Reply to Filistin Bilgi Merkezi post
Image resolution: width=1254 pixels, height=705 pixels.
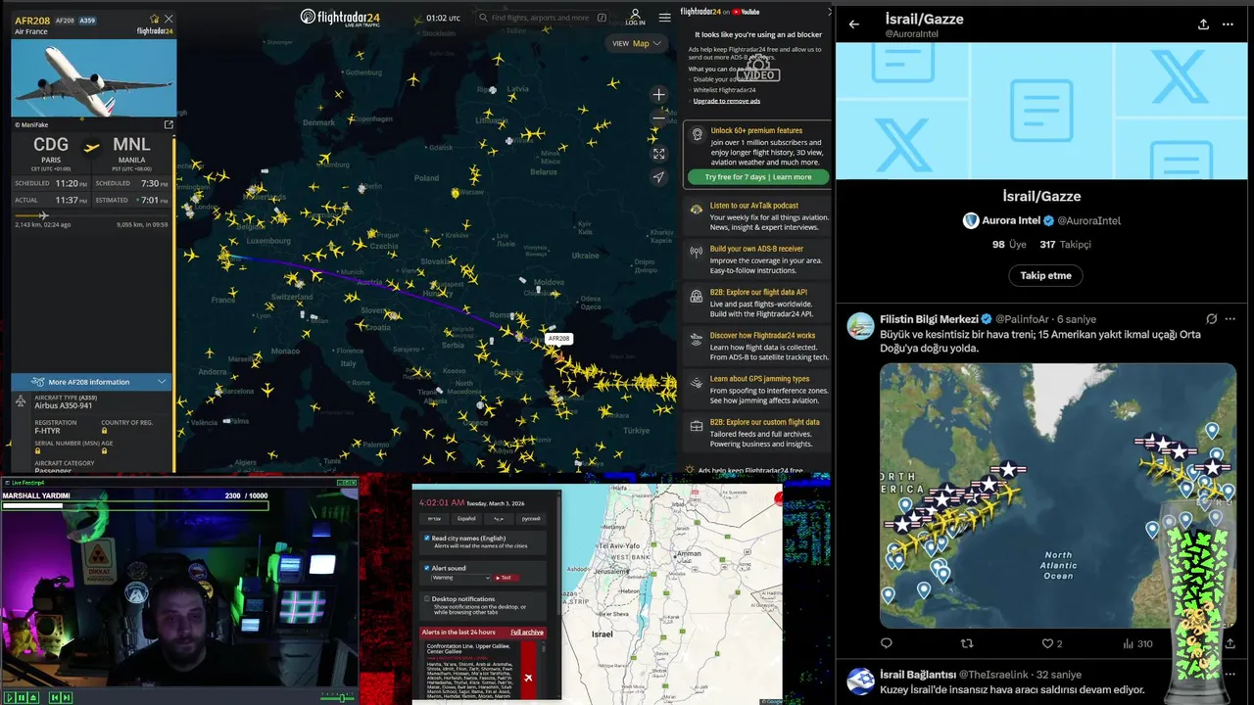click(x=887, y=643)
